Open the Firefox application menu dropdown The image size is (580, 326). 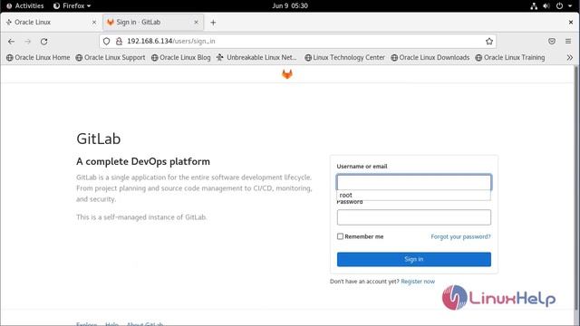point(72,6)
